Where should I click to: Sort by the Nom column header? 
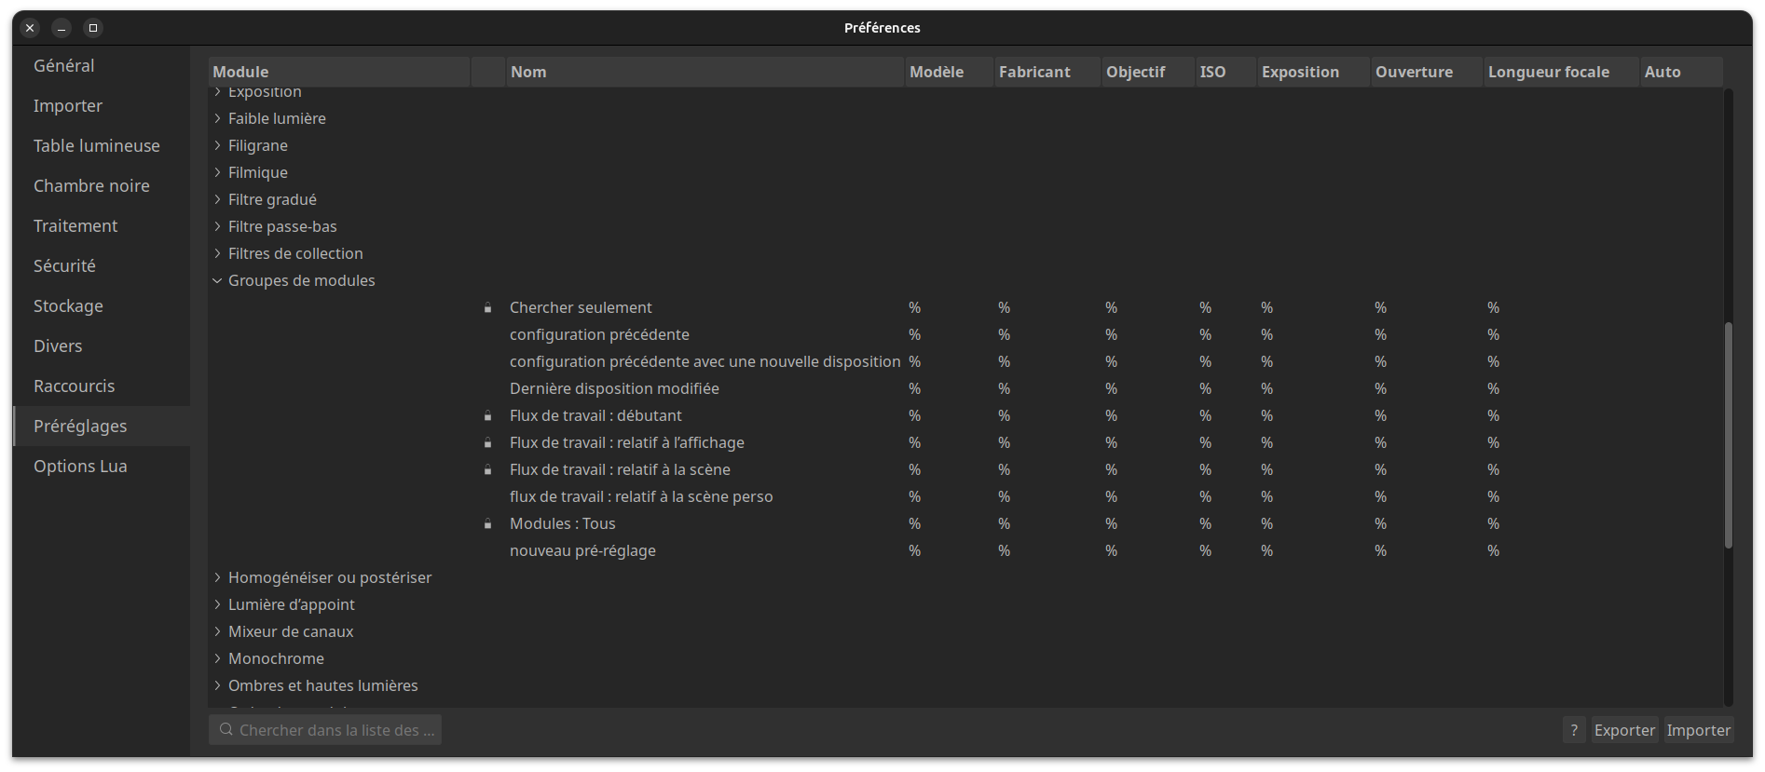(x=528, y=72)
